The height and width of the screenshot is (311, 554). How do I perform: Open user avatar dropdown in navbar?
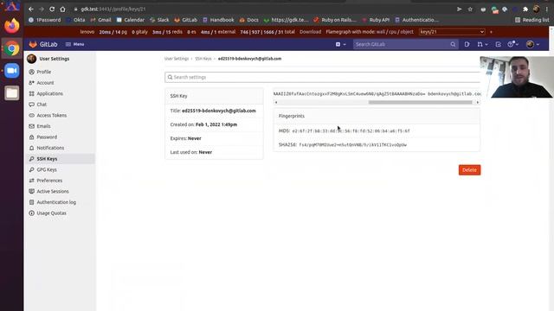(533, 44)
